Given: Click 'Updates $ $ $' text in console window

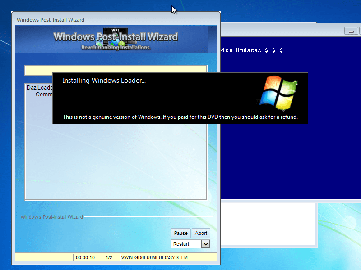Looking at the screenshot, I should (259, 50).
